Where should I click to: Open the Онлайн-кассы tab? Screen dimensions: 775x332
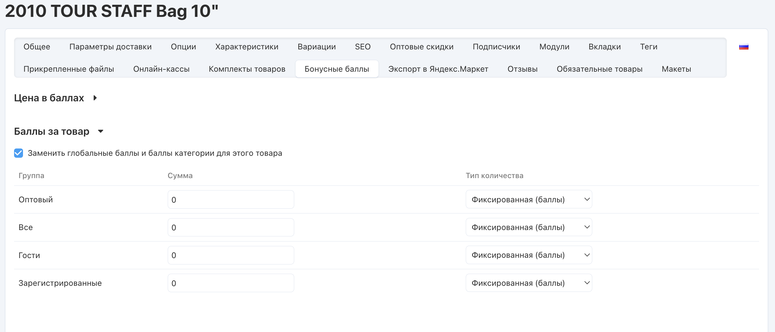pos(161,69)
